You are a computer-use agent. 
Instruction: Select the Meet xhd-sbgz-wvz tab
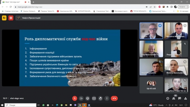click(15, 2)
